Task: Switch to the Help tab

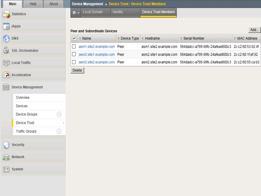Action: pos(33,4)
